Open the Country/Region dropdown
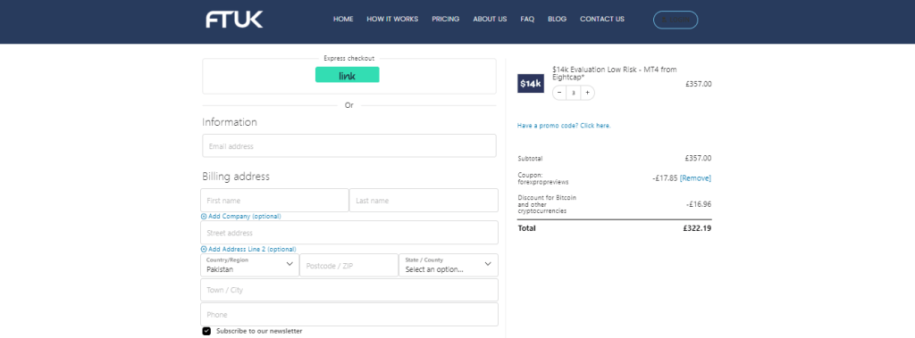The image size is (915, 338). coord(250,265)
